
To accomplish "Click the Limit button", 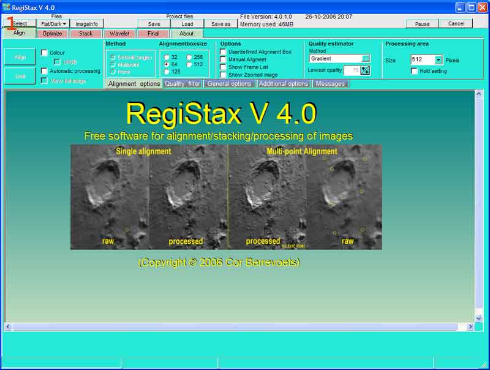I will [20, 76].
